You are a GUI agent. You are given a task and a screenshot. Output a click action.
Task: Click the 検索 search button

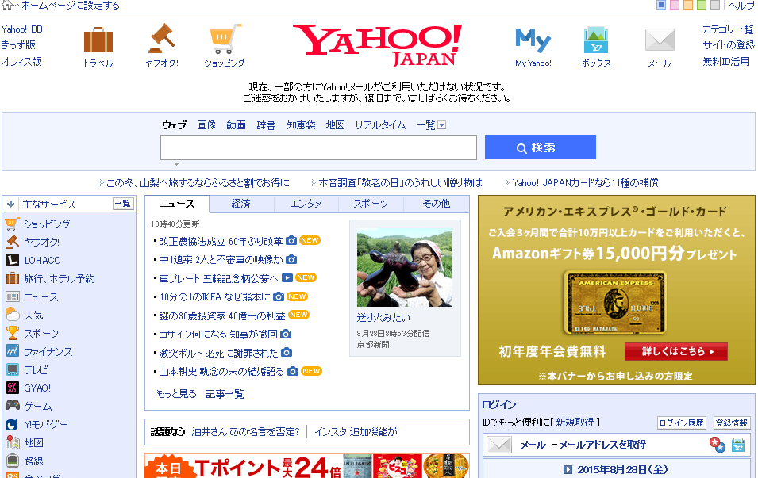(540, 147)
